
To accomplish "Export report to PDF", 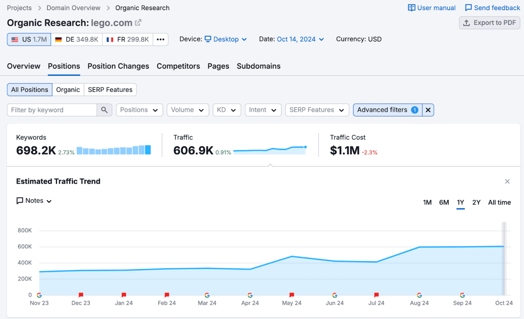I will [x=490, y=22].
